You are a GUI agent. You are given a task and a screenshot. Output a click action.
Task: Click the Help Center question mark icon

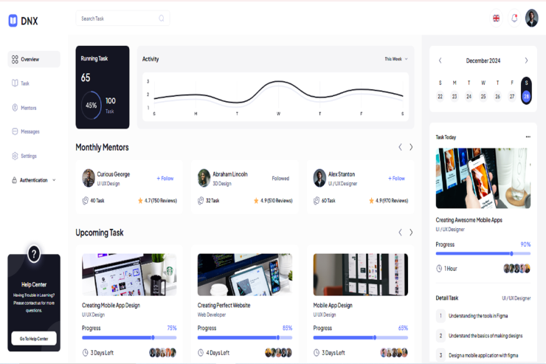click(x=34, y=255)
